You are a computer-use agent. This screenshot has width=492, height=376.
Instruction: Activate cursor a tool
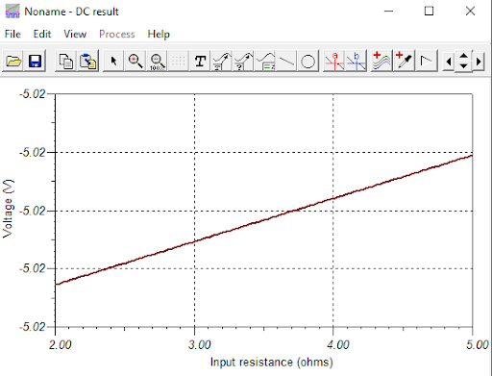tap(334, 61)
